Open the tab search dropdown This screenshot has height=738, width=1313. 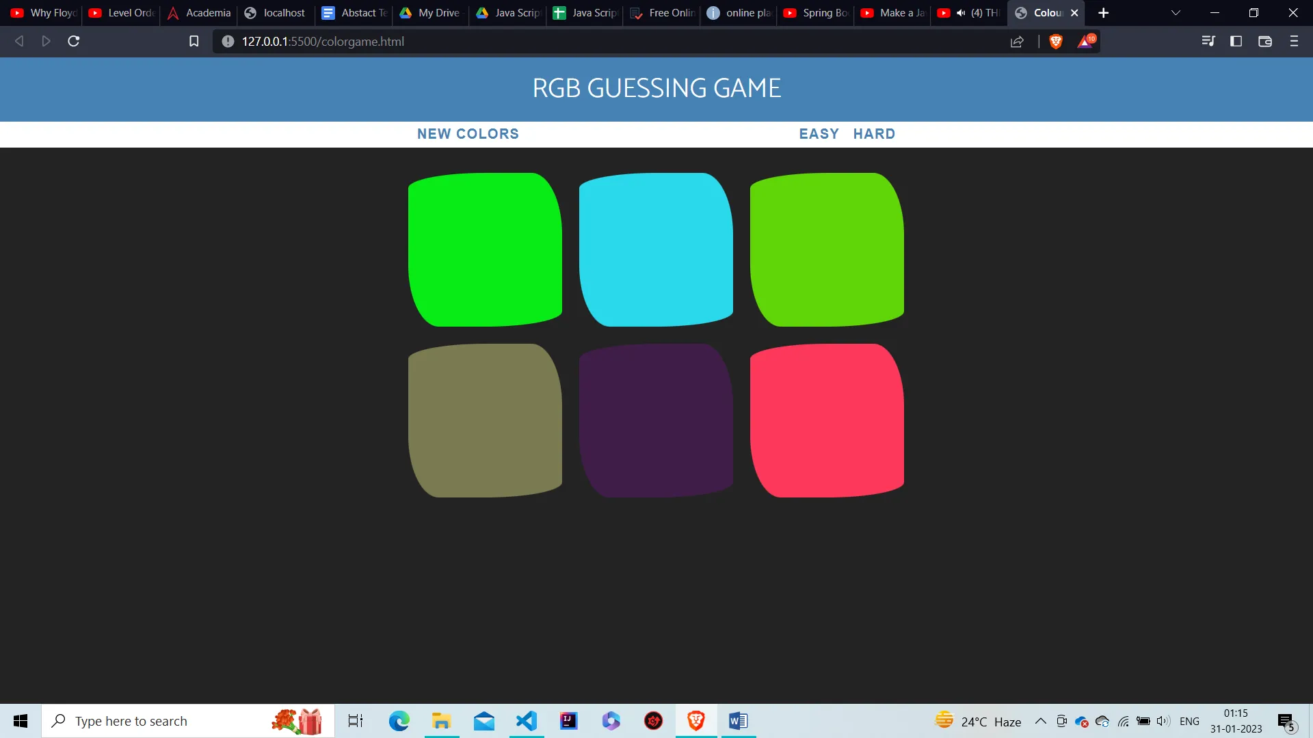tap(1176, 12)
